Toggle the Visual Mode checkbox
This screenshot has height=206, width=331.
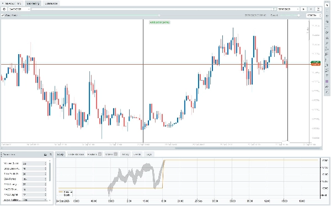(3, 15)
